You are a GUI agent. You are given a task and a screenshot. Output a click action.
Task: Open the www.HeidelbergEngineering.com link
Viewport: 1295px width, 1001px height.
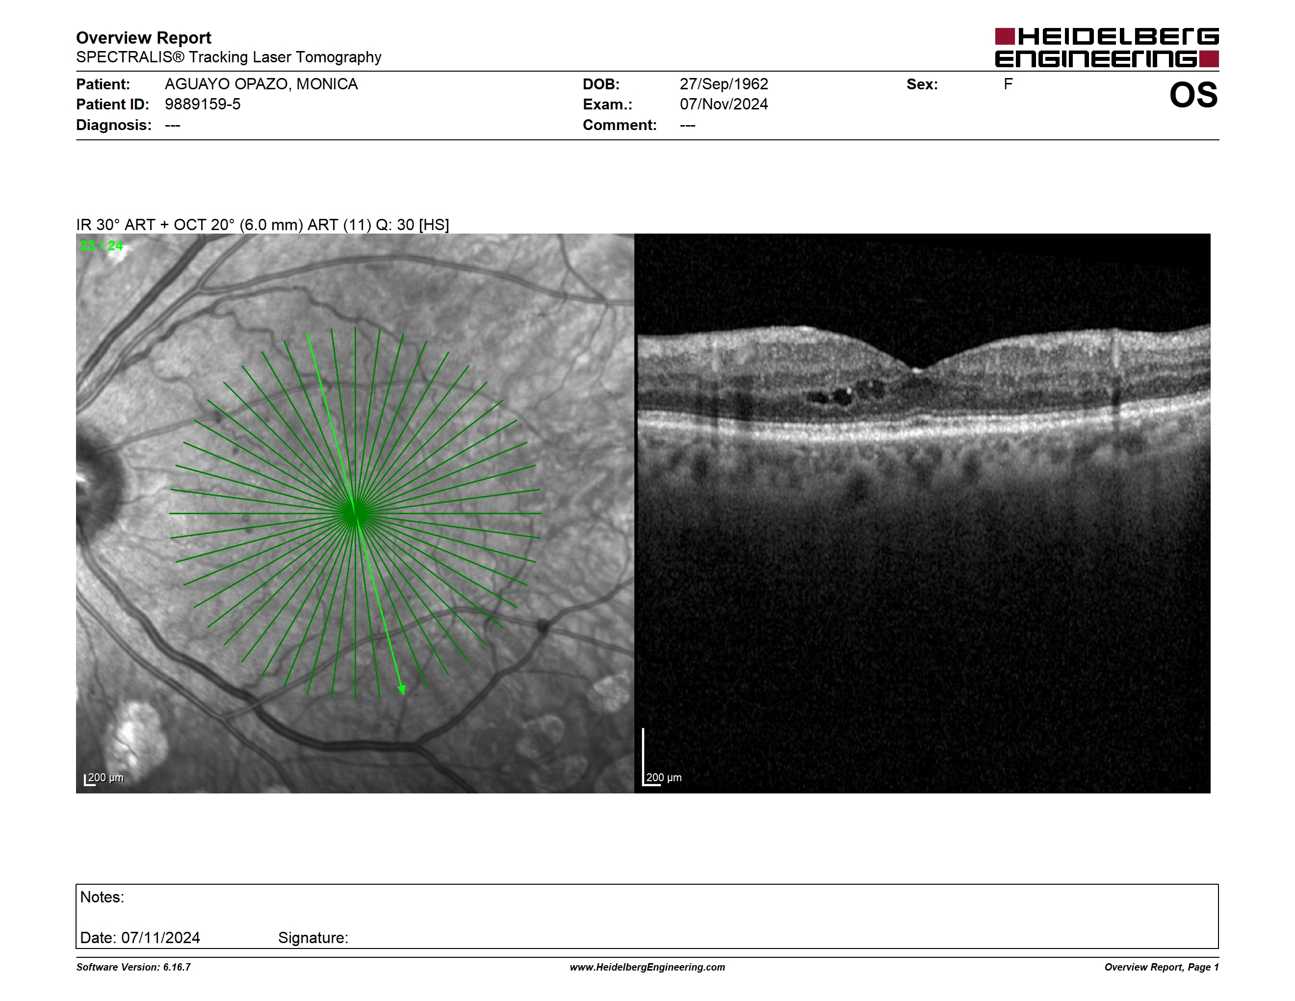click(647, 967)
